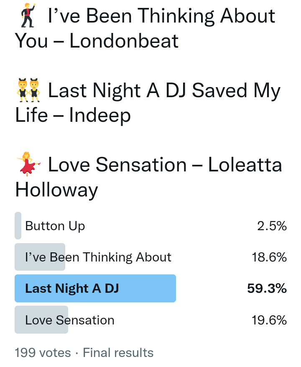This screenshot has height=367, width=301.
Task: Click the "Last Night A DJ Saved My" tweet line
Action: click(164, 91)
